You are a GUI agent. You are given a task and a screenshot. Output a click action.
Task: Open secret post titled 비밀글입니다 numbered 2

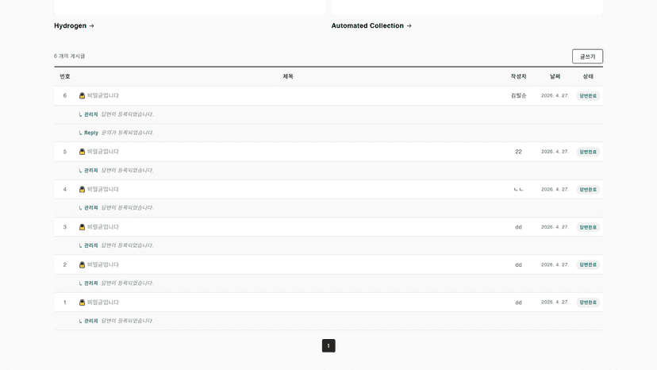[103, 264]
